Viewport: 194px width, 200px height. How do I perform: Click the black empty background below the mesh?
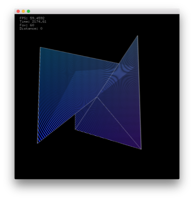tap(96, 165)
